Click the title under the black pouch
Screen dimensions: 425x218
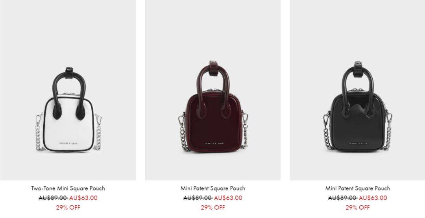click(x=357, y=188)
